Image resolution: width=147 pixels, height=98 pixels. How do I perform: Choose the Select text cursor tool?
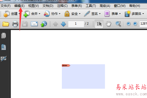click(99, 24)
